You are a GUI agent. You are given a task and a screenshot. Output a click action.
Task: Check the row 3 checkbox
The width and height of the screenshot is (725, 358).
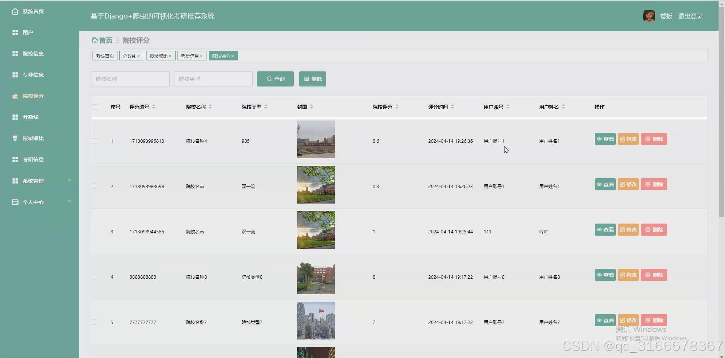pyautogui.click(x=94, y=231)
